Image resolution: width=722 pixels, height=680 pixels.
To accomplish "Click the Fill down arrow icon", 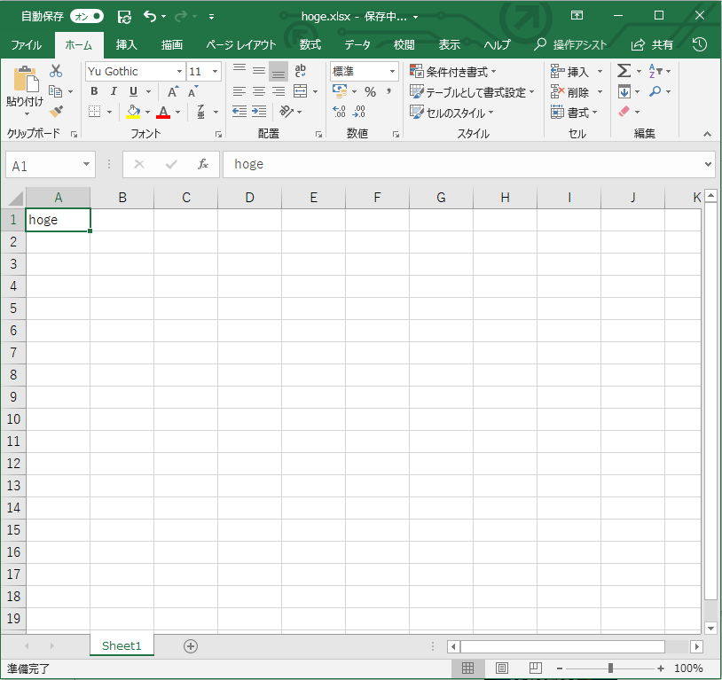I will coord(624,91).
